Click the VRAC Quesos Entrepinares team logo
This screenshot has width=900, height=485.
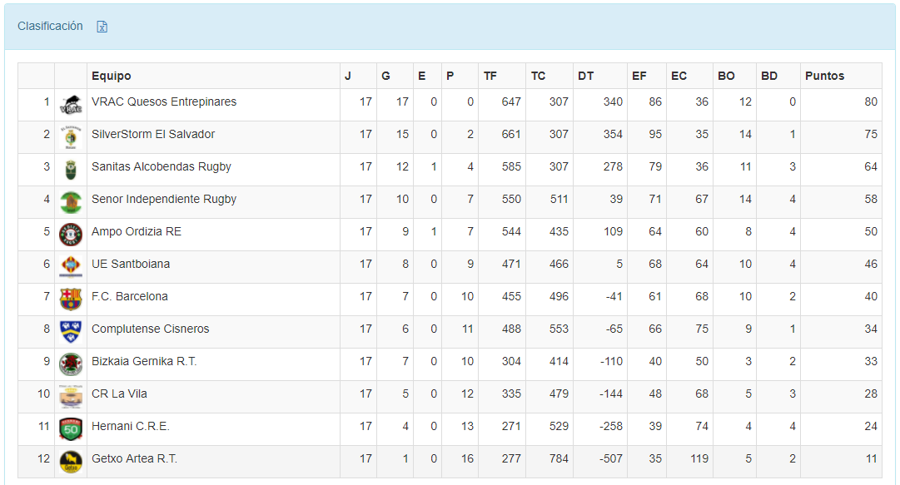(x=71, y=106)
